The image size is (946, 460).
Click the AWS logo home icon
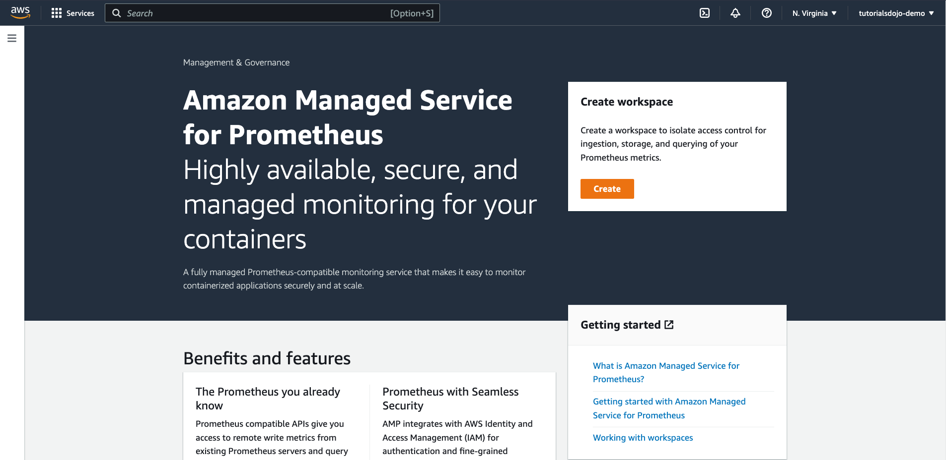tap(20, 13)
